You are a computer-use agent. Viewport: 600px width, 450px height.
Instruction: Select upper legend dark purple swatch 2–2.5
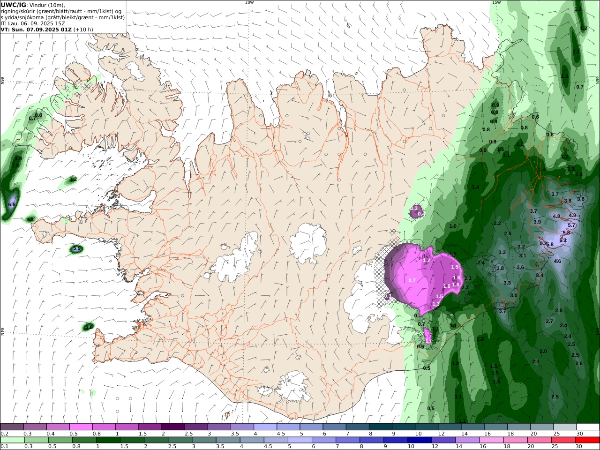(173, 427)
